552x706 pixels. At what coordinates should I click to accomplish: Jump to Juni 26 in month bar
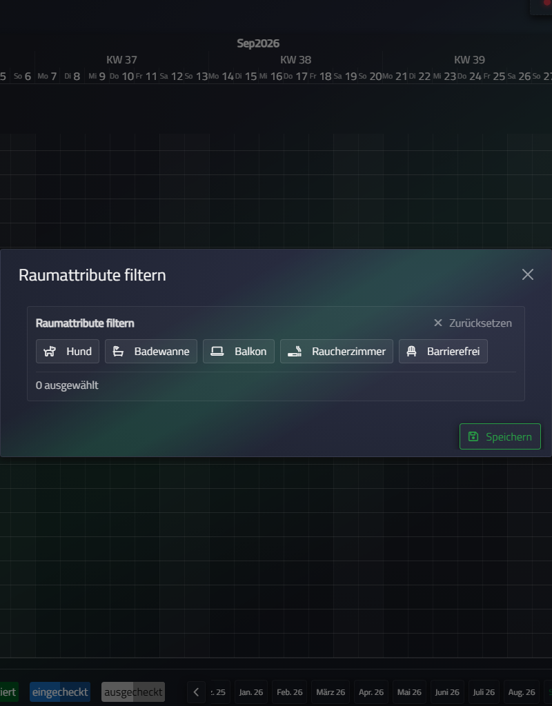click(x=447, y=692)
